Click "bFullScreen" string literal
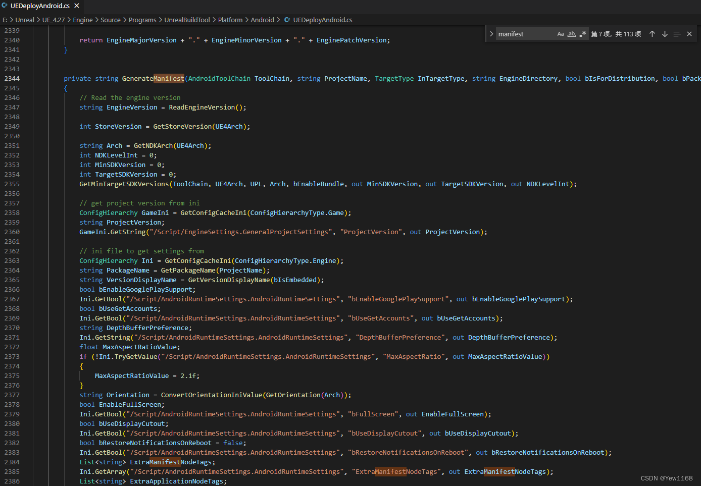Image resolution: width=701 pixels, height=486 pixels. (373, 414)
